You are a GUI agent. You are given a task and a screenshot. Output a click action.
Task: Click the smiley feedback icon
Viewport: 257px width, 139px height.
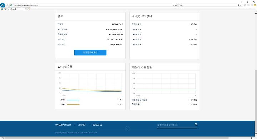255,5
